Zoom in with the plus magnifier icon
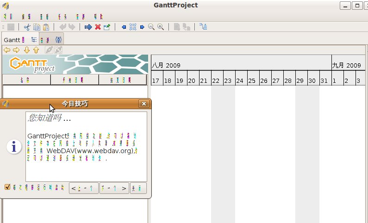The height and width of the screenshot is (223, 368). point(161,27)
